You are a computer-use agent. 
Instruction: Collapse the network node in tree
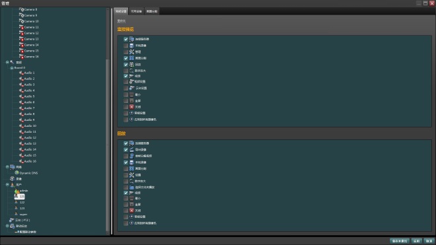(x=7, y=167)
